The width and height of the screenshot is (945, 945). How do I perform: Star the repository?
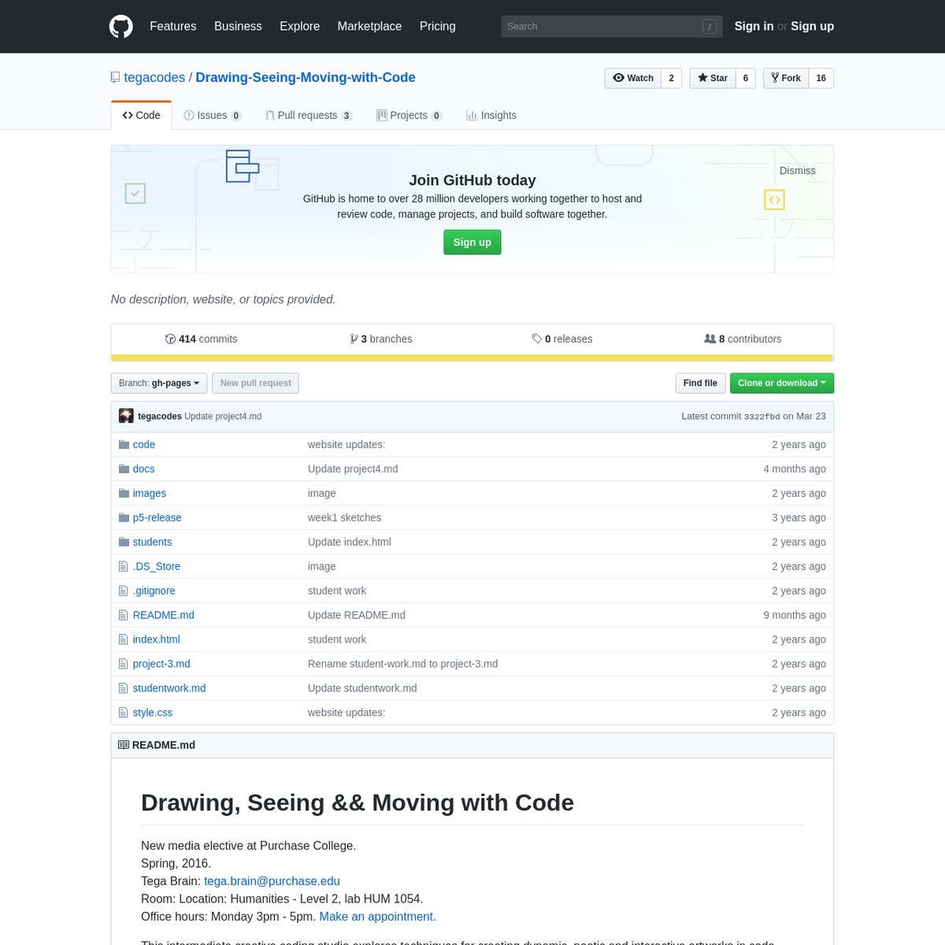click(x=713, y=78)
